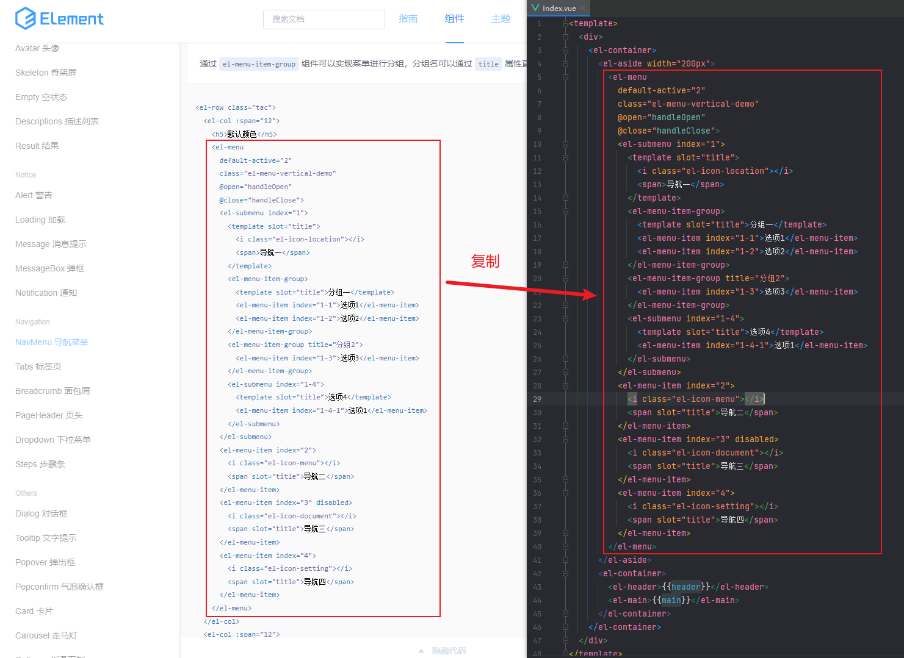Click {{main}} expression in the editor
Viewport: 904px width, 658px height.
671,600
